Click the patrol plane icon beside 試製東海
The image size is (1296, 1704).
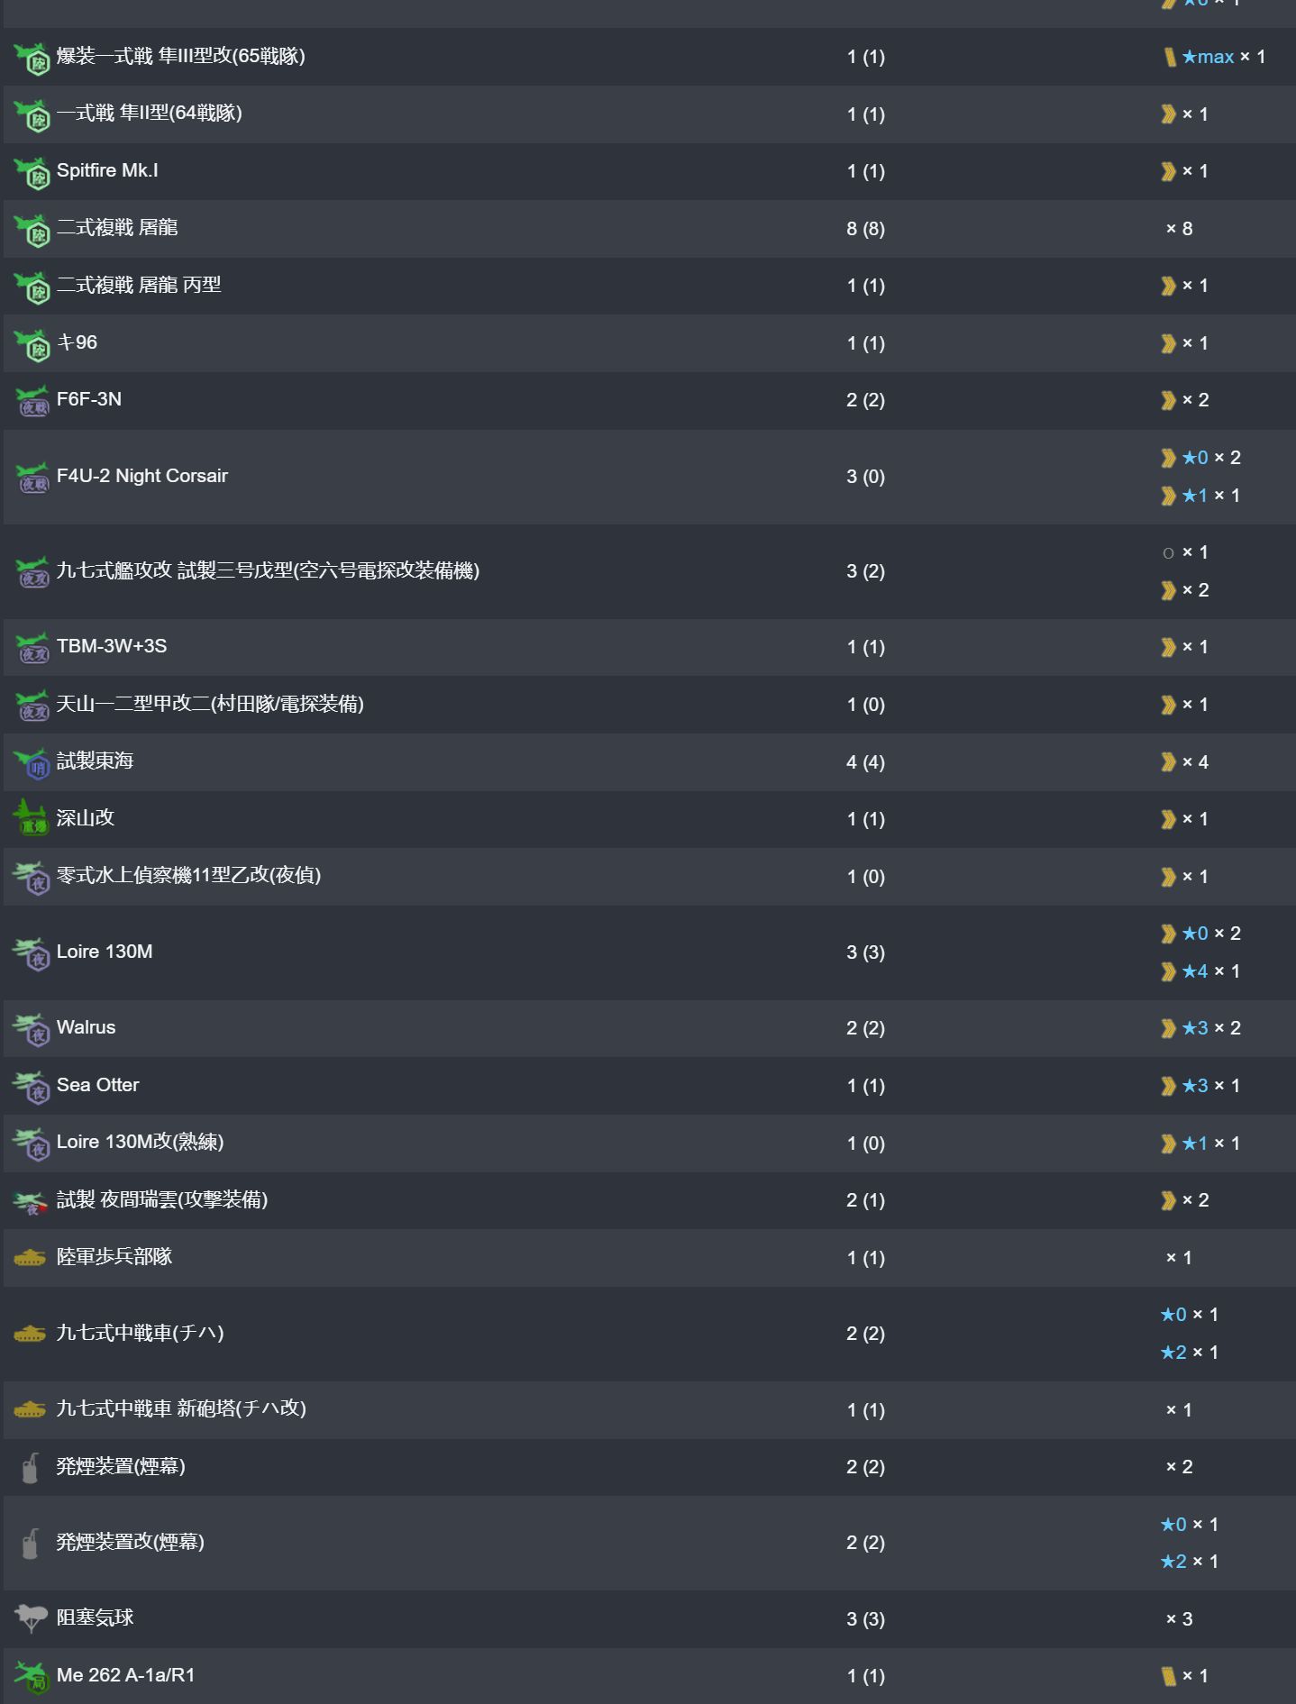click(32, 763)
